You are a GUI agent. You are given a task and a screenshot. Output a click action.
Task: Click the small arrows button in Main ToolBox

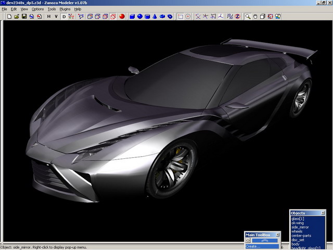[248, 241]
